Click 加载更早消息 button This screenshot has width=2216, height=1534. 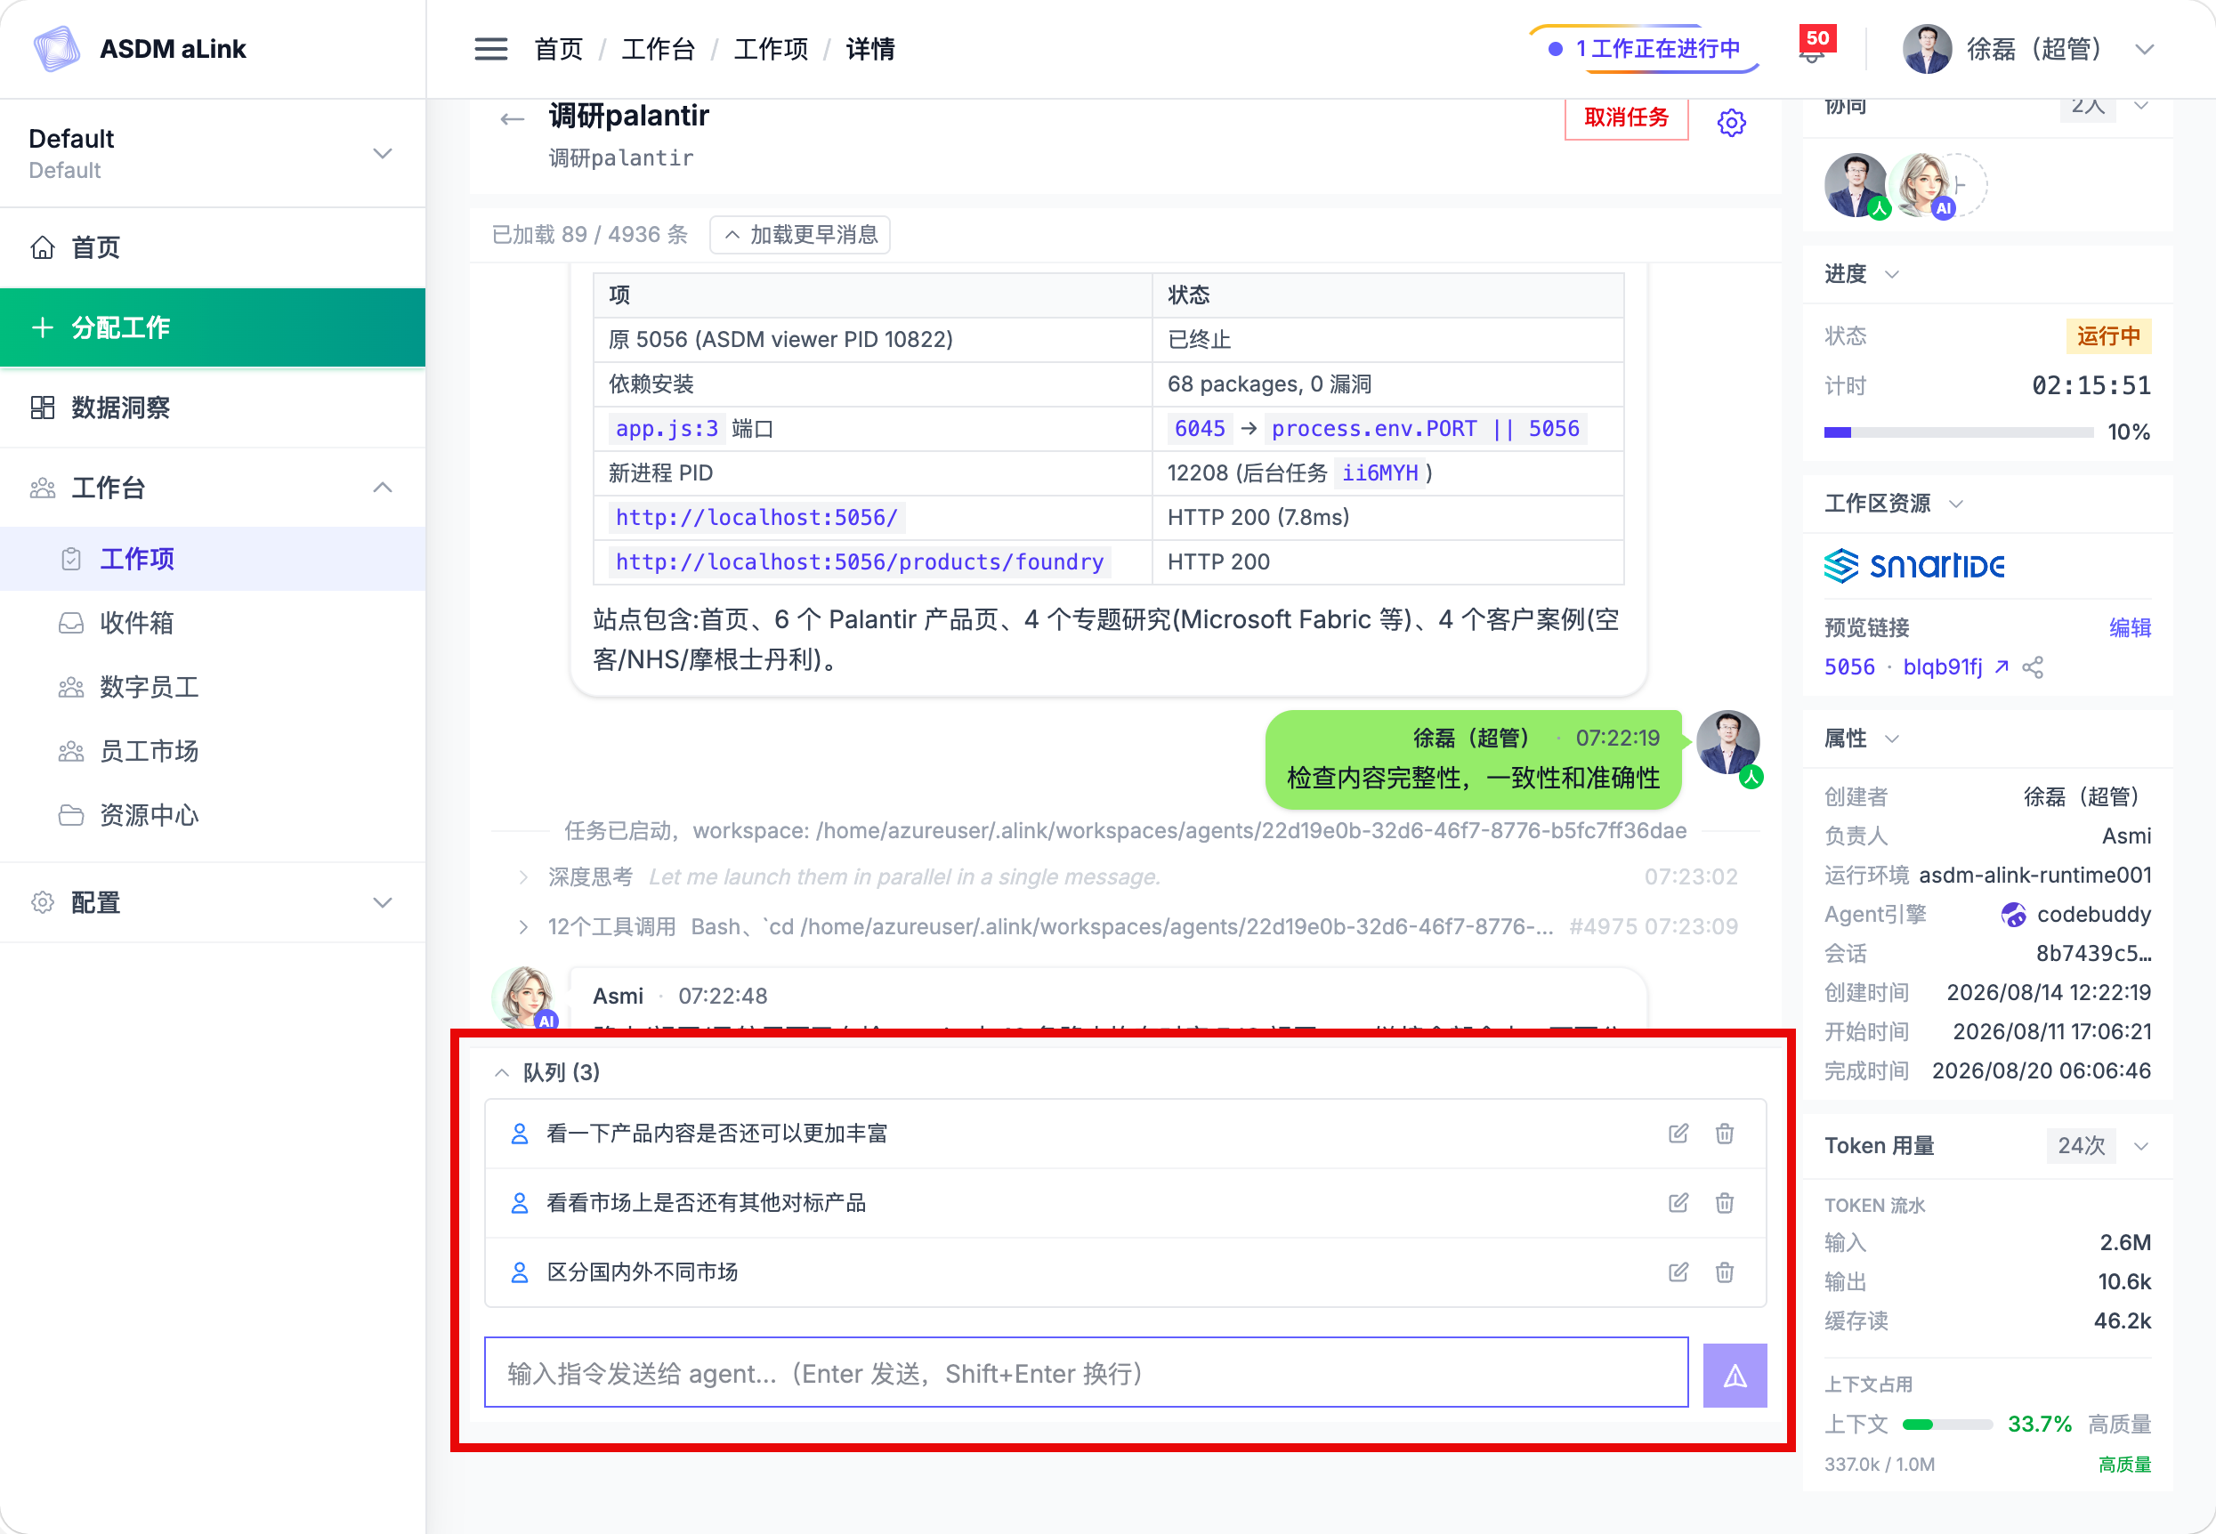click(x=800, y=235)
